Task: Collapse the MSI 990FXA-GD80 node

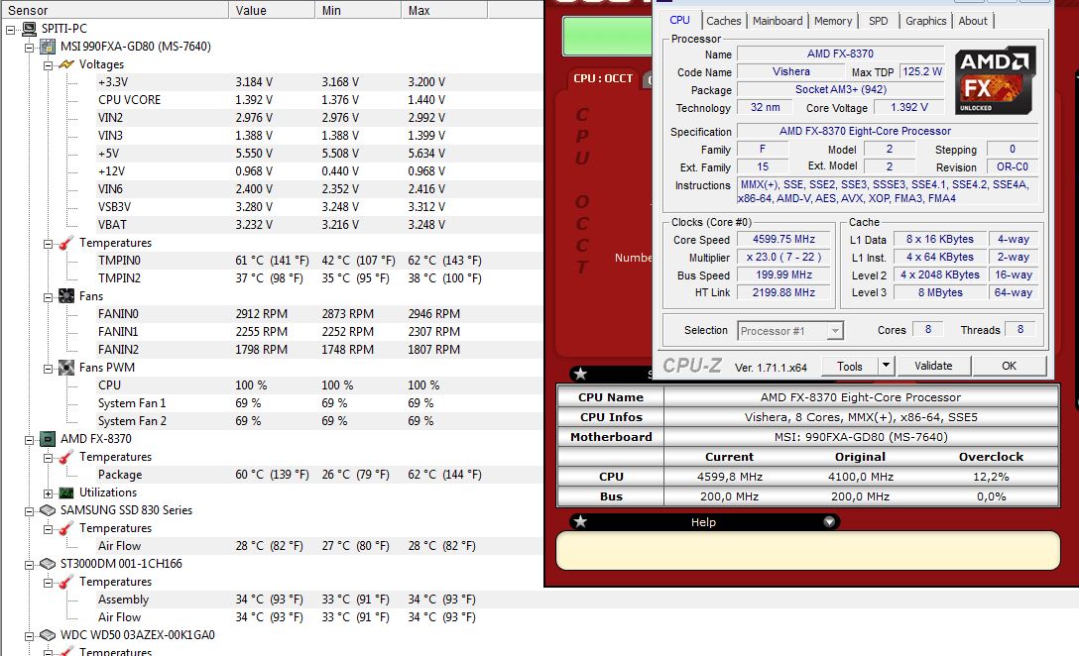Action: [29, 48]
